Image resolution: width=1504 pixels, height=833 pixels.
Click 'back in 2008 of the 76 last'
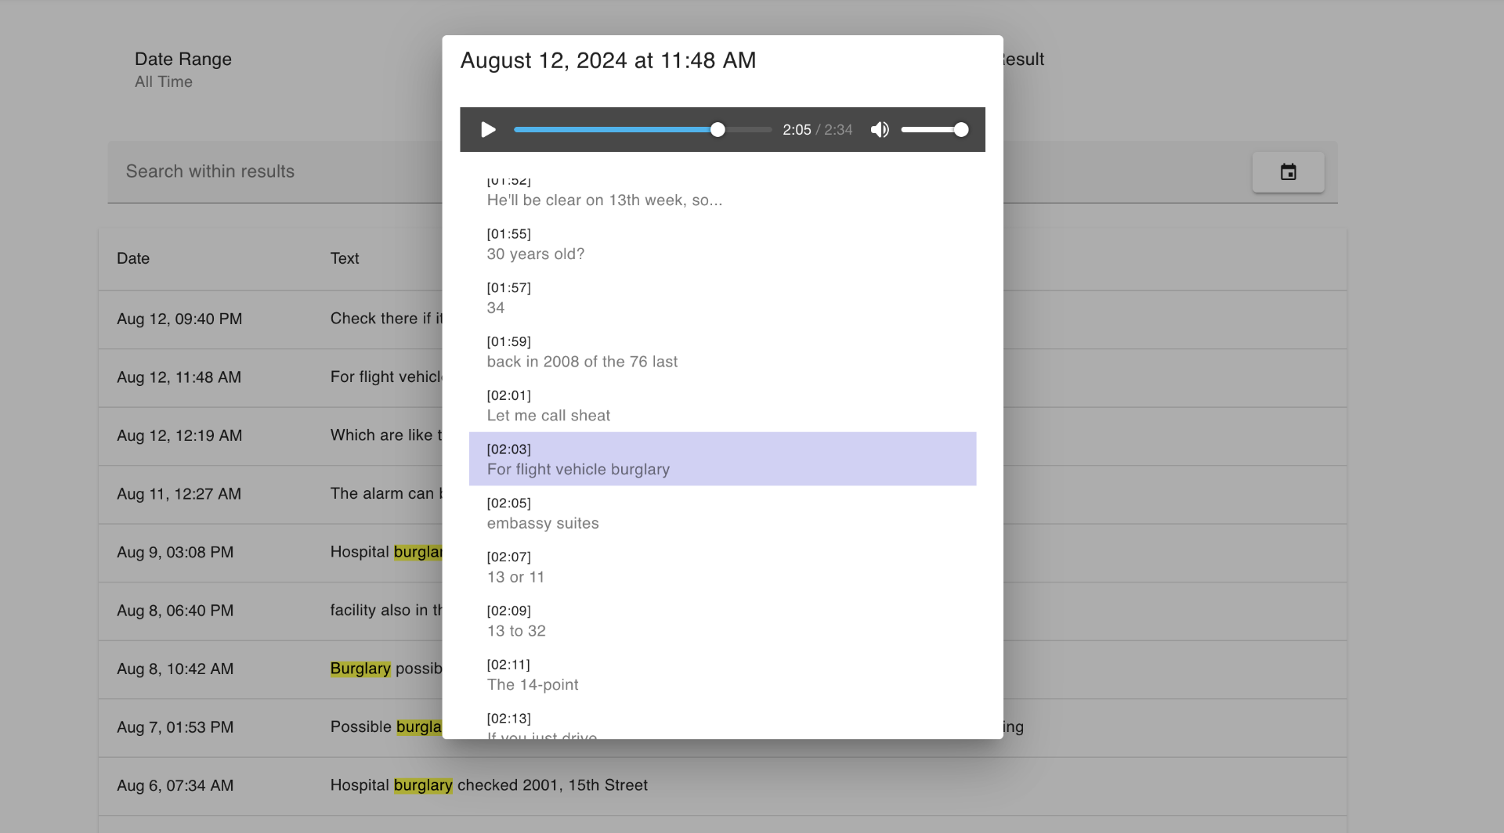[x=582, y=361]
